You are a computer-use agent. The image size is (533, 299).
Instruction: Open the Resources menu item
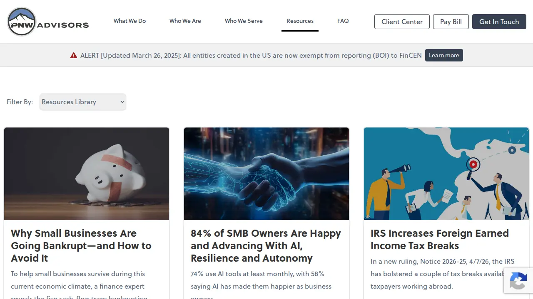point(300,21)
